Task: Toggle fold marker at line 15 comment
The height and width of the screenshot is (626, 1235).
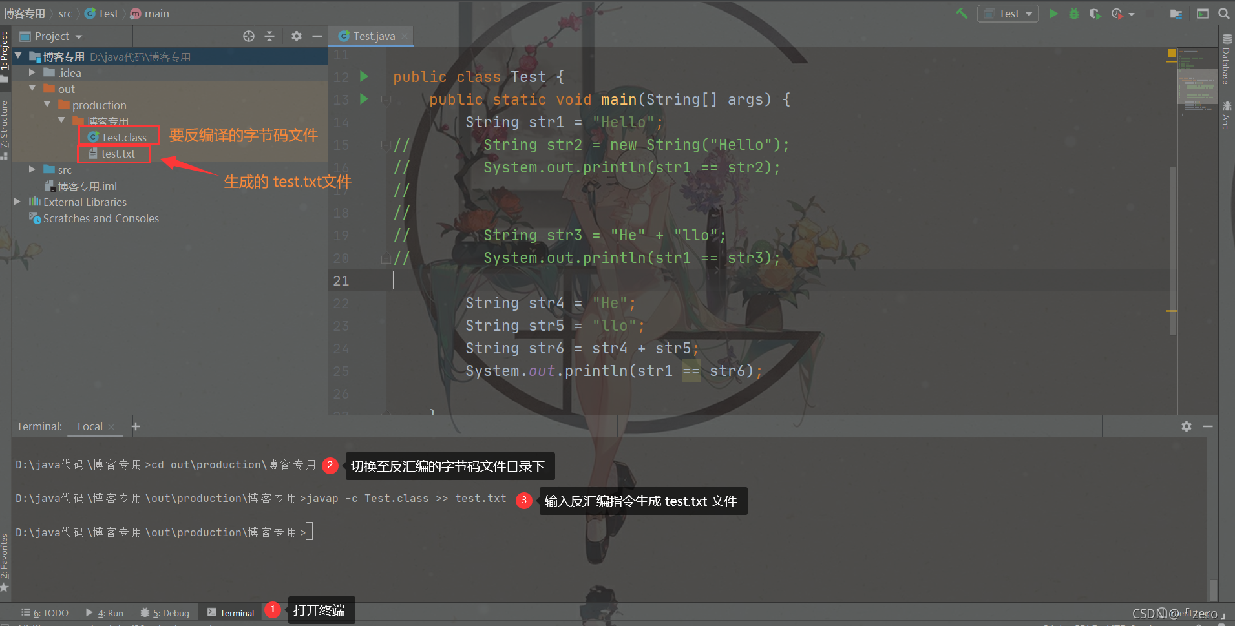Action: point(385,145)
